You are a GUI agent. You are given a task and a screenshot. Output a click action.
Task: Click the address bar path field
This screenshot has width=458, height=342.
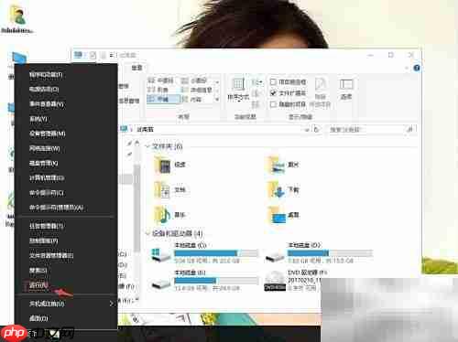[x=213, y=130]
